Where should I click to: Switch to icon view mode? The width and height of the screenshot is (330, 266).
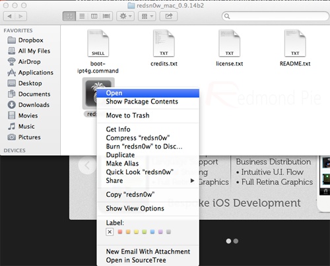coord(69,17)
